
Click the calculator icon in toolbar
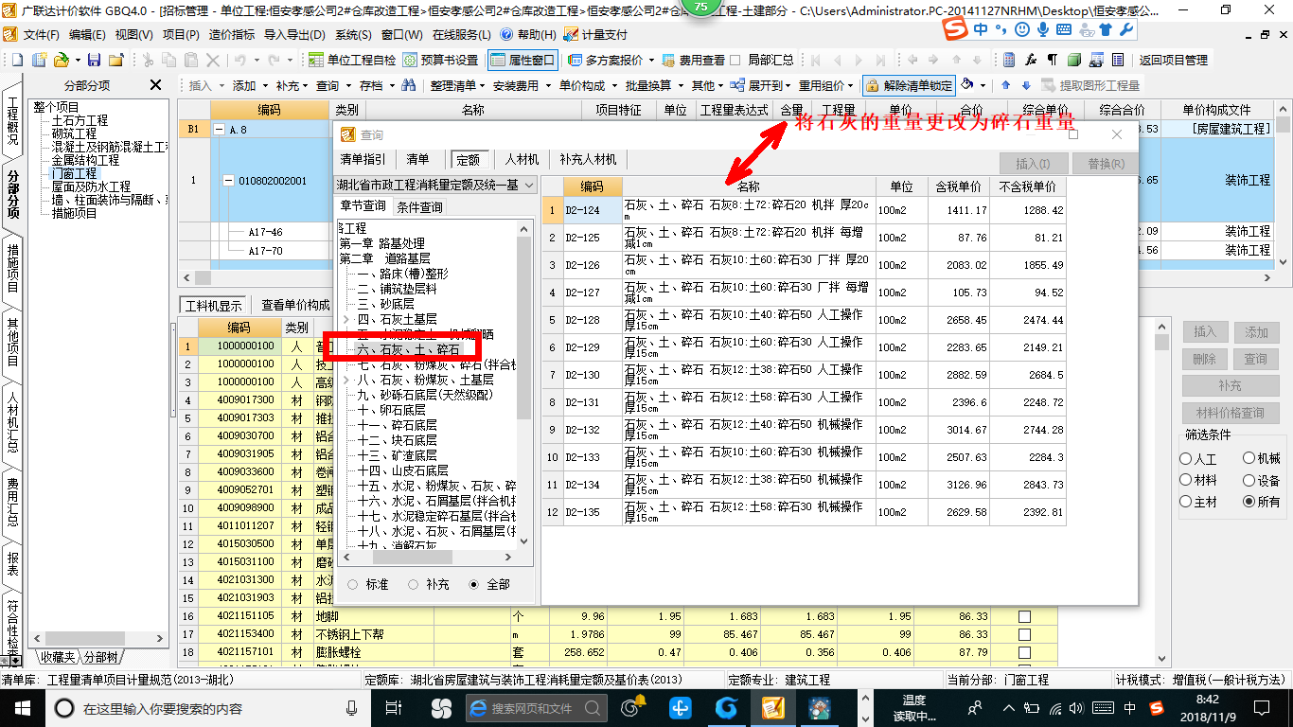coord(1009,60)
